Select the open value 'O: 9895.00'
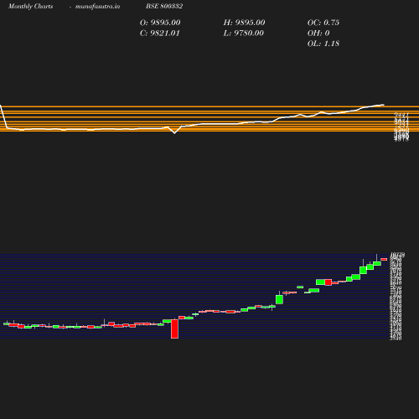 (160, 23)
